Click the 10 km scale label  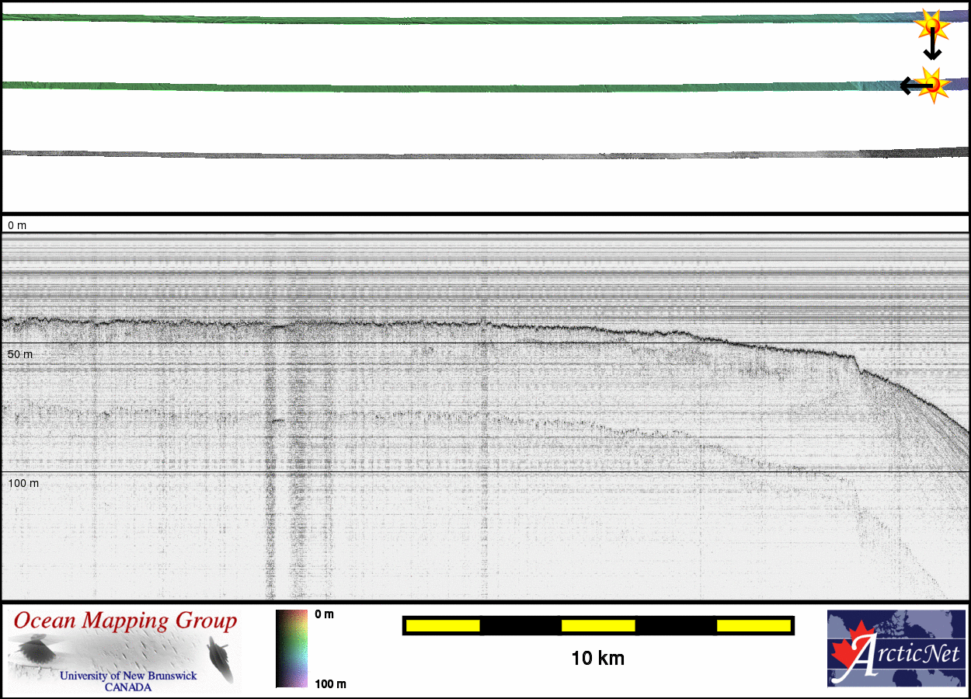597,659
